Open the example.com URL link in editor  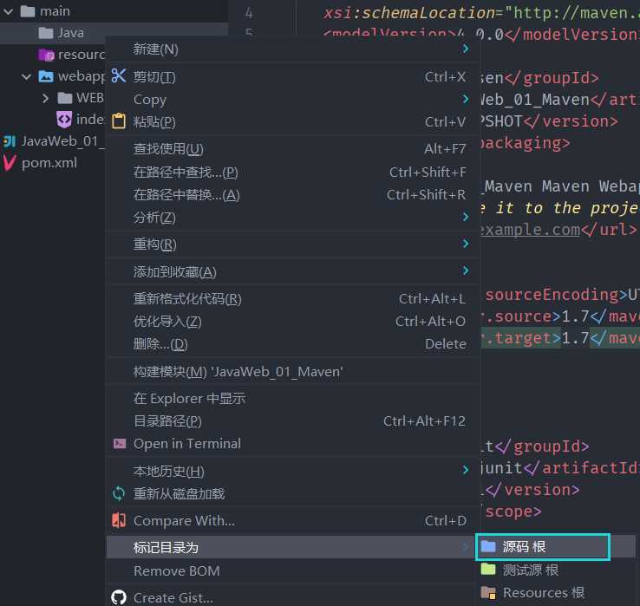[530, 230]
